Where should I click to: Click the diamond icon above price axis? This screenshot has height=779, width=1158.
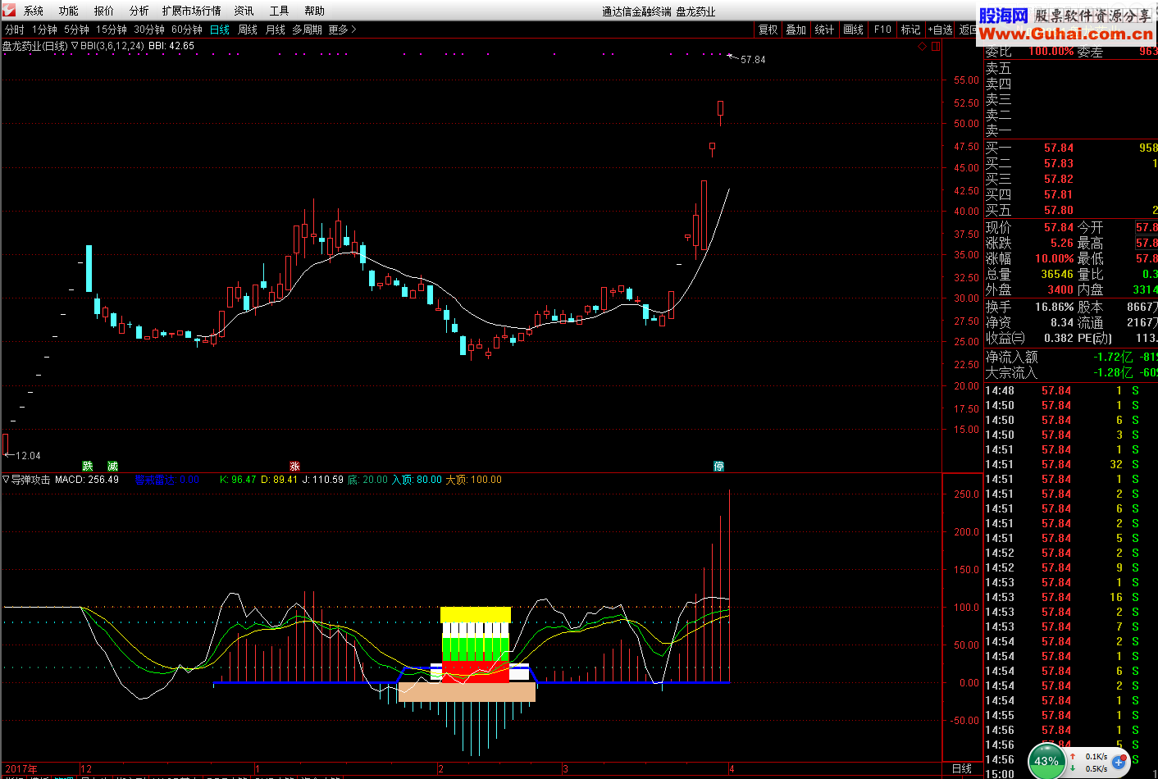[922, 47]
